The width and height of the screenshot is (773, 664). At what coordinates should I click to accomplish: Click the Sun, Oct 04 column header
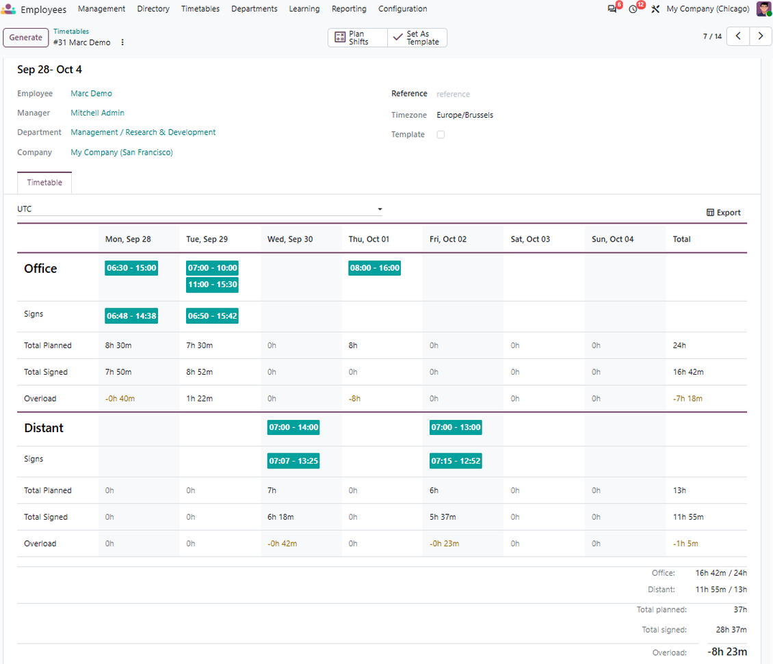(613, 239)
